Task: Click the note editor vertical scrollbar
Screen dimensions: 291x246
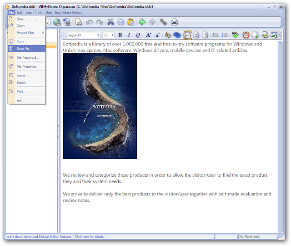Action: (x=280, y=137)
